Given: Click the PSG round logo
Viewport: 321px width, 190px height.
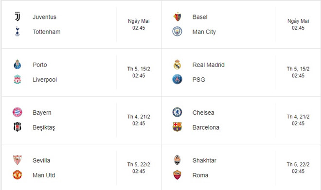Looking at the screenshot, I should (178, 79).
